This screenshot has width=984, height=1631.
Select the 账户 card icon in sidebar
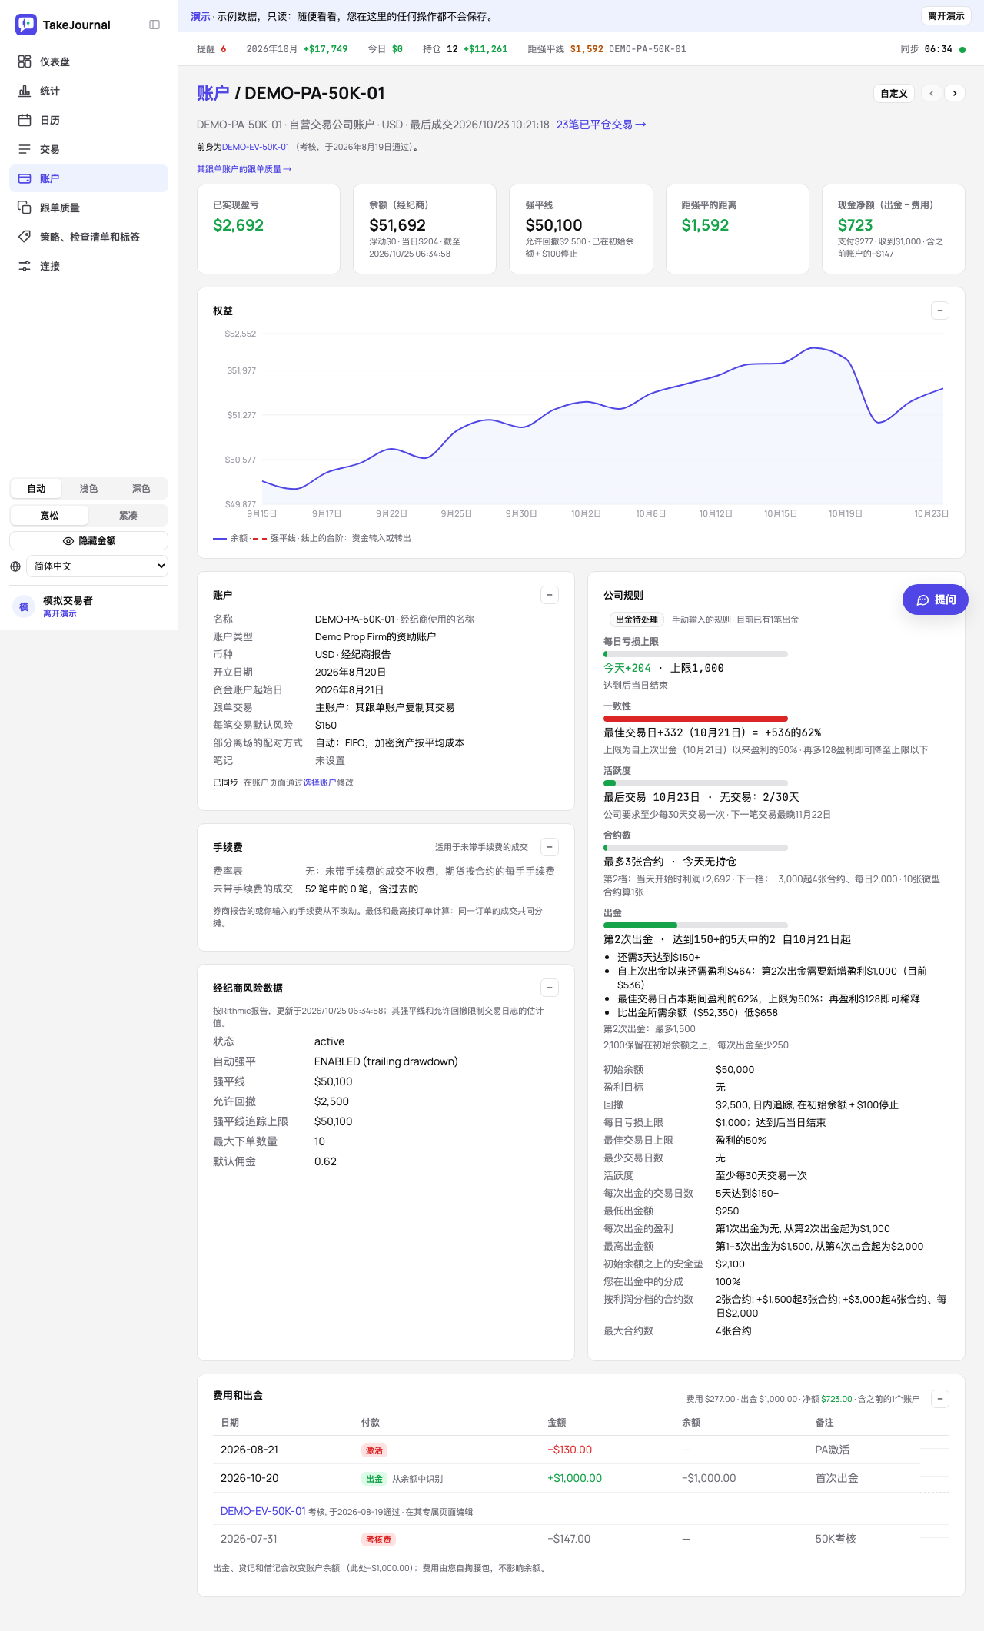point(25,178)
